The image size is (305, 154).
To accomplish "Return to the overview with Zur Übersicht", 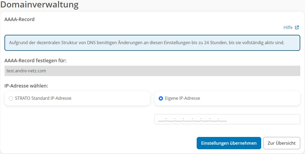I will click(x=282, y=143).
